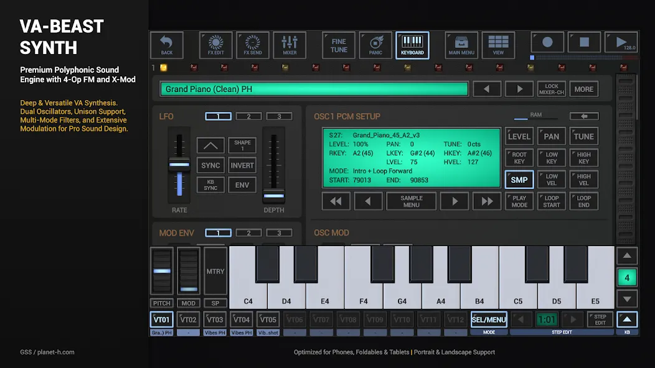Go back with the Back arrow button
Image resolution: width=655 pixels, height=368 pixels.
click(167, 45)
